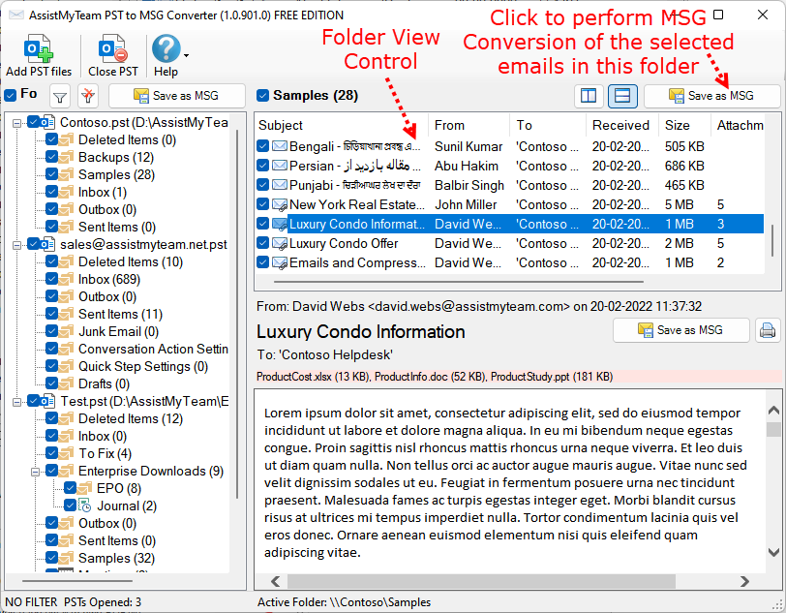Image resolution: width=786 pixels, height=613 pixels.
Task: Click Save as MSG above the folder tree
Action: pos(176,96)
